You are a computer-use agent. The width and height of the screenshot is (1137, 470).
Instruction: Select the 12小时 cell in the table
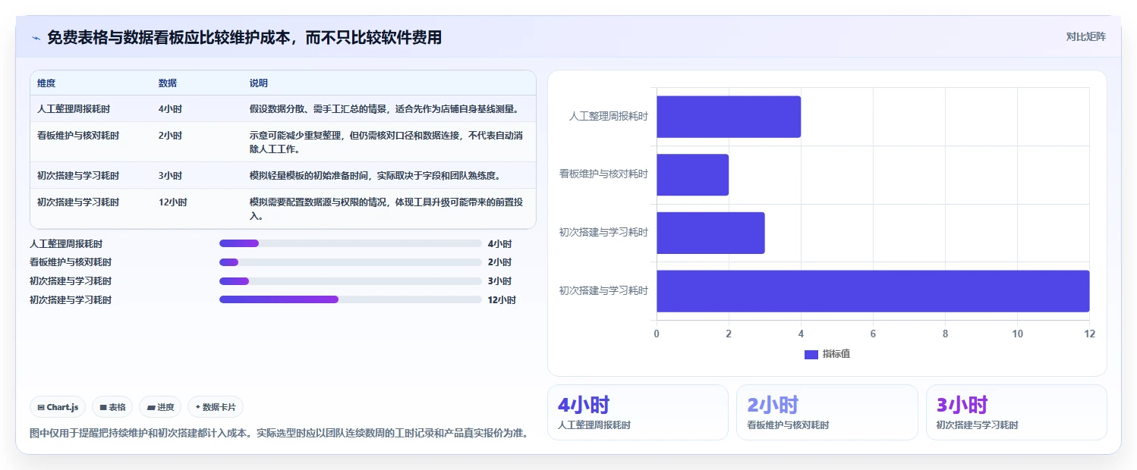tap(173, 202)
